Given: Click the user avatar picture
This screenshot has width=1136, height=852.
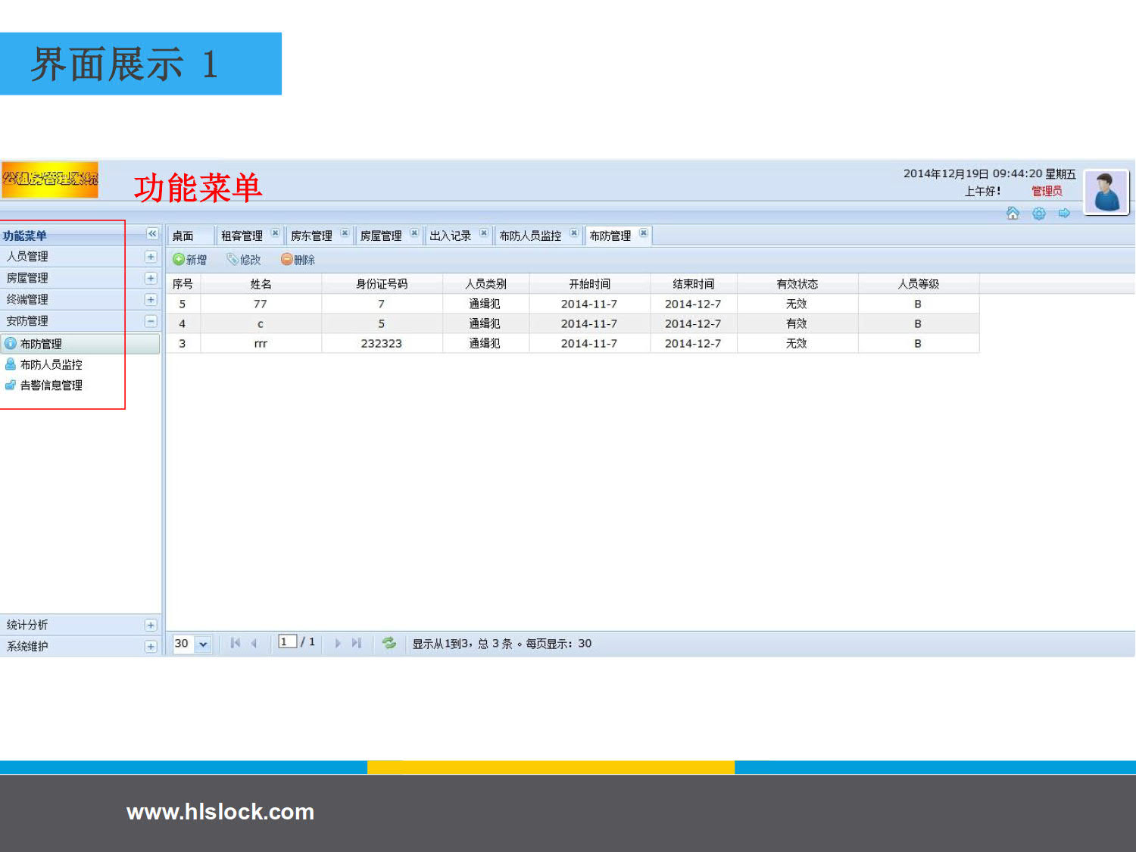Looking at the screenshot, I should pyautogui.click(x=1106, y=192).
